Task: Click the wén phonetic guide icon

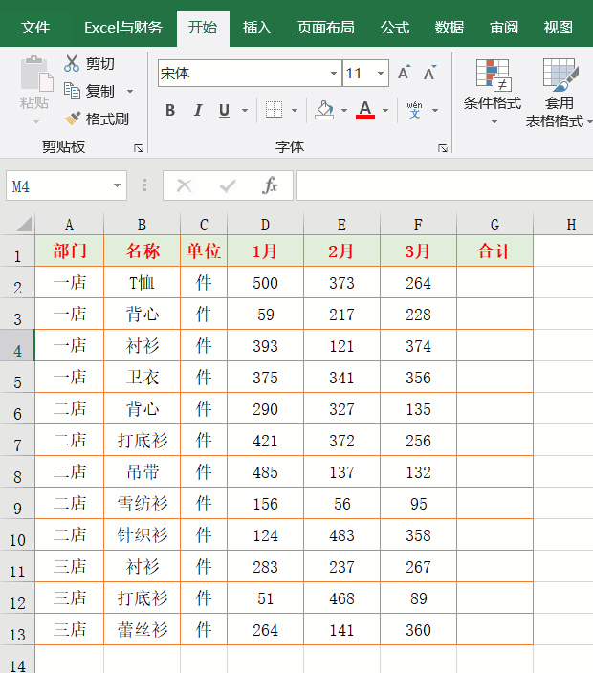Action: click(x=414, y=110)
